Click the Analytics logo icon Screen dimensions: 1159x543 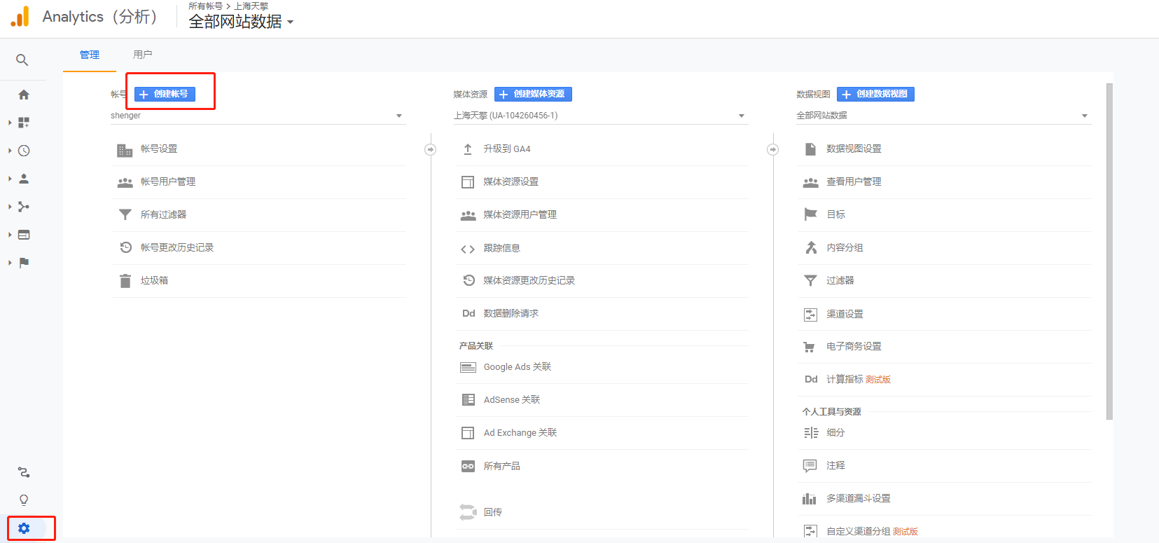click(x=20, y=17)
